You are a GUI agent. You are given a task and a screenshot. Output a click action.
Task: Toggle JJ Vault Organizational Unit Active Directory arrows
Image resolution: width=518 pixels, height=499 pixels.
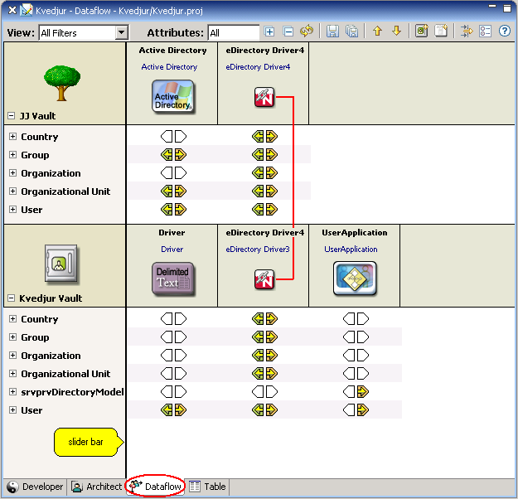(x=173, y=191)
